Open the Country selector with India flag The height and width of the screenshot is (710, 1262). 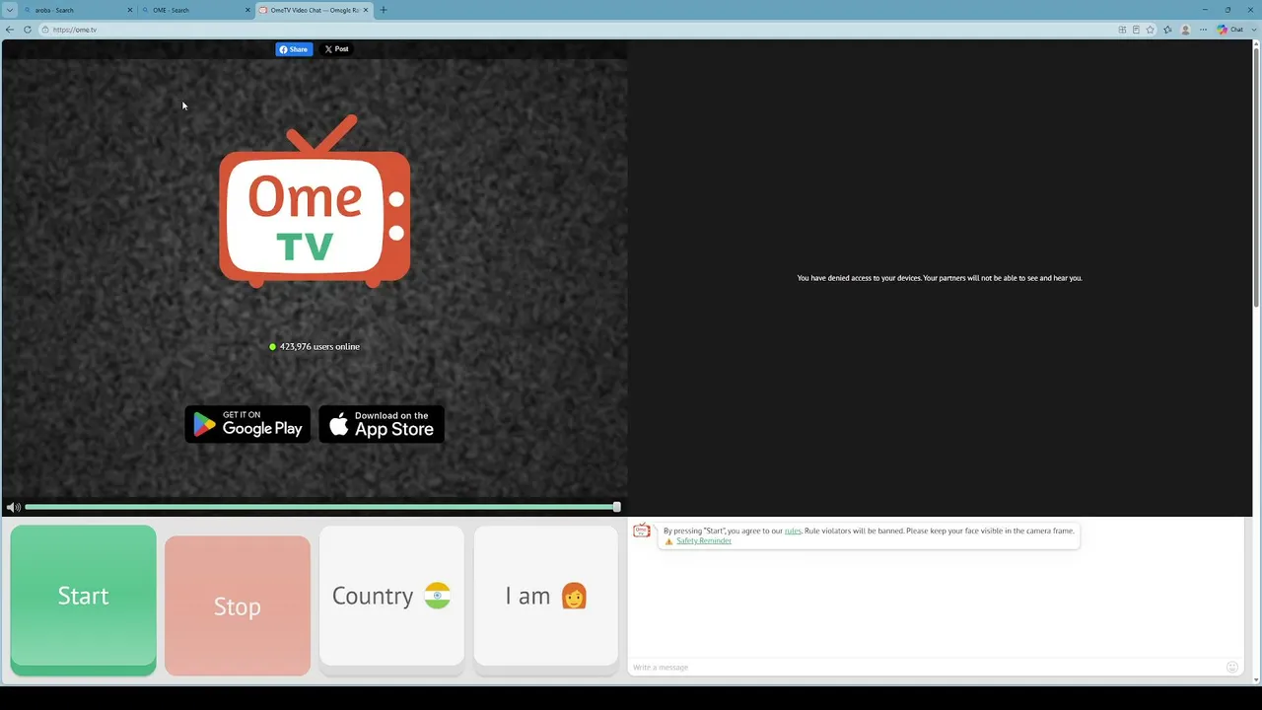click(391, 600)
